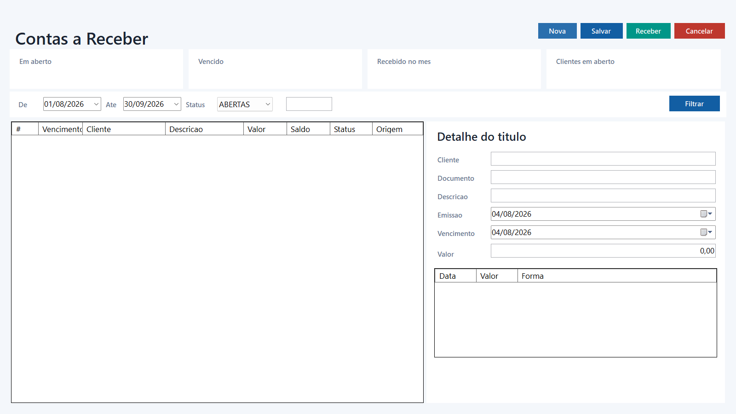The width and height of the screenshot is (736, 414).
Task: Sort by Status column header in main grid
Action: point(351,129)
